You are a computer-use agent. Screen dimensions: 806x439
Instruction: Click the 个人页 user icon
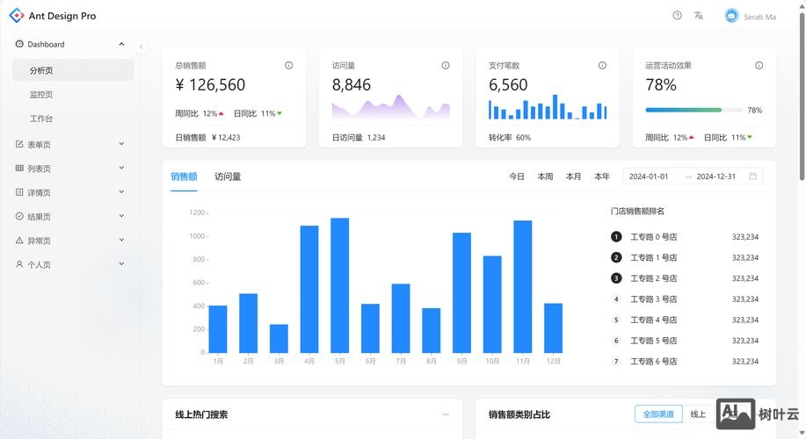click(x=19, y=264)
